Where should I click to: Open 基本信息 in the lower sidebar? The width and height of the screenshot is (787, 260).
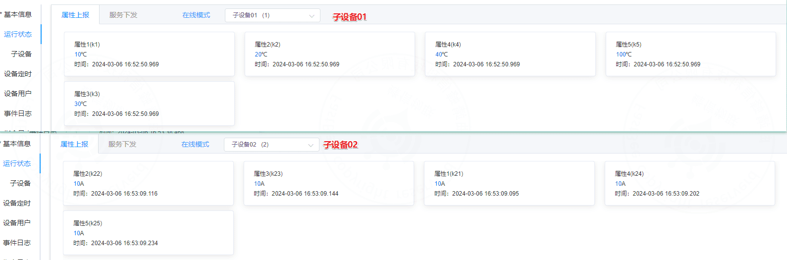click(x=17, y=144)
